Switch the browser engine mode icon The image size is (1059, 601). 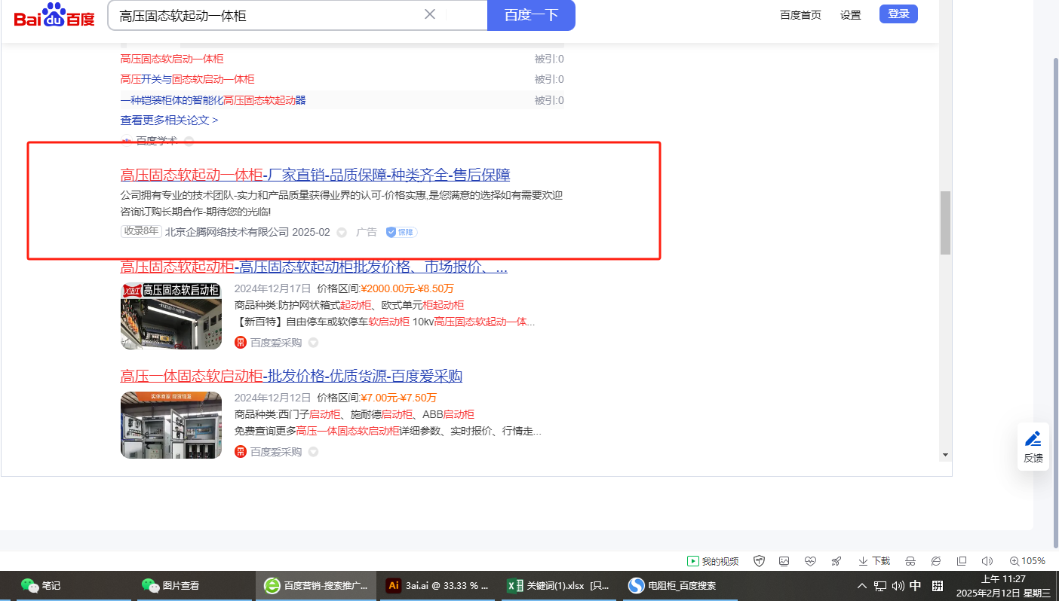coord(936,561)
